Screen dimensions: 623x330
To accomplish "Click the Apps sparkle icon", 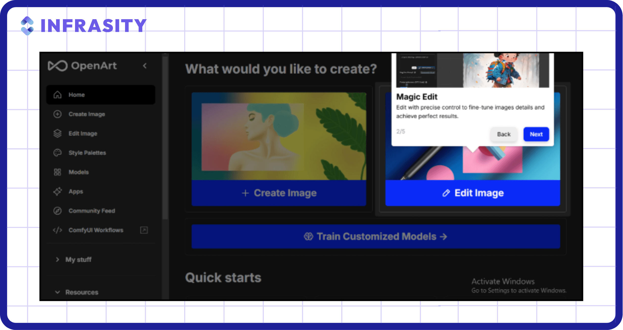I will pyautogui.click(x=58, y=192).
